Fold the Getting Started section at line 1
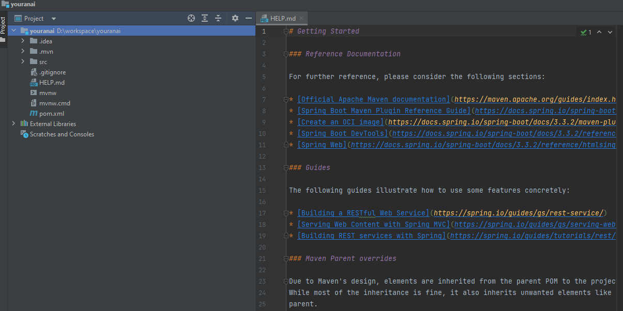623x311 pixels. [285, 32]
